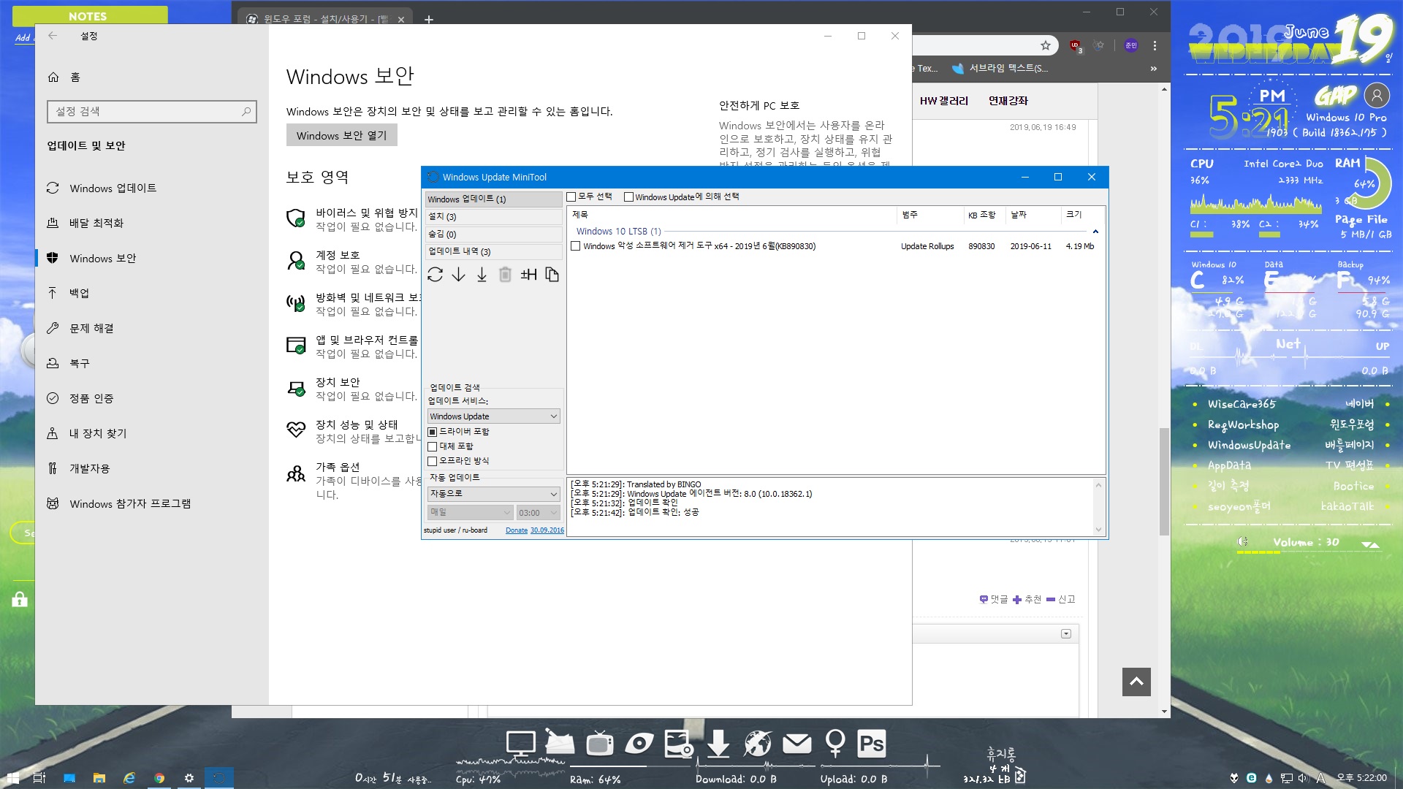Click the download-only arrow icon in MiniTool
1403x789 pixels.
459,275
